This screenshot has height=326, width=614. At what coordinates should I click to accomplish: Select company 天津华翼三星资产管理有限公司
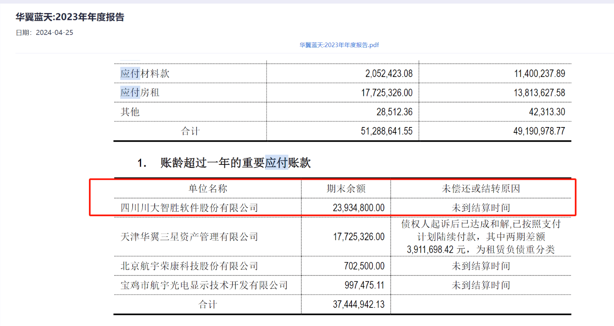click(189, 237)
